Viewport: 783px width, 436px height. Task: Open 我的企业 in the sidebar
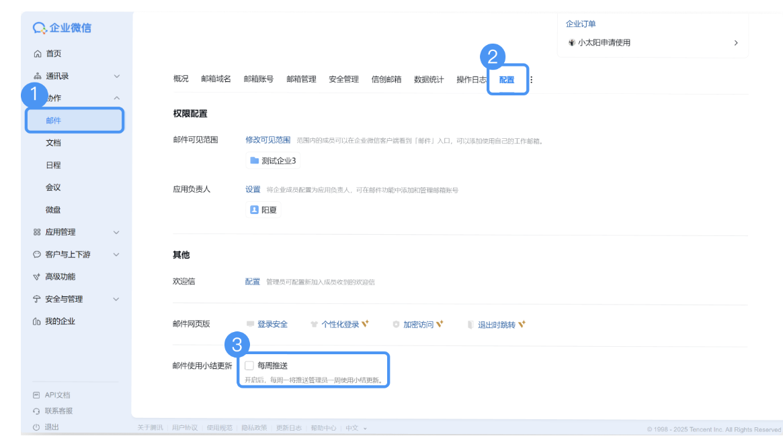coord(60,321)
